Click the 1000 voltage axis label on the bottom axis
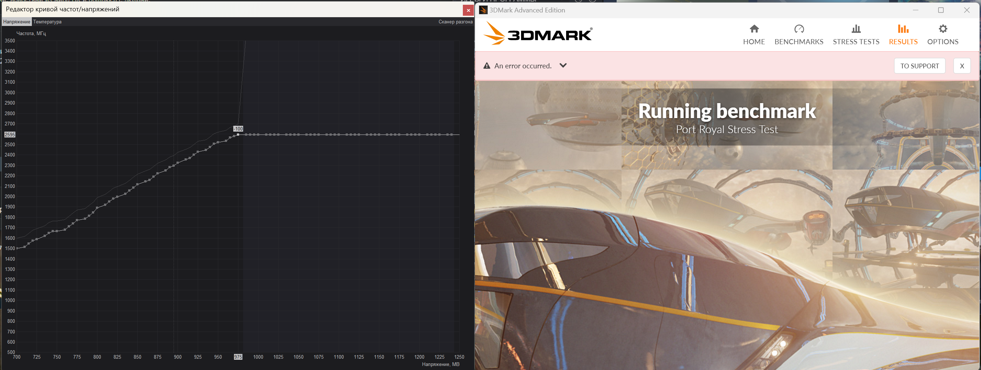 coord(258,357)
